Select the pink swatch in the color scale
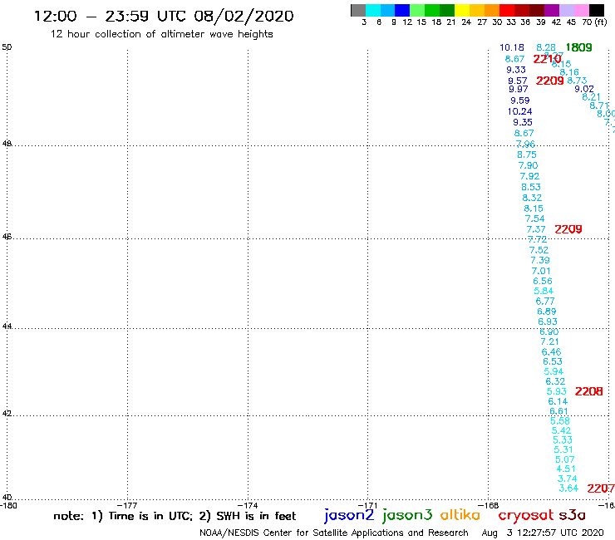This screenshot has height=540, width=615. 581,11
